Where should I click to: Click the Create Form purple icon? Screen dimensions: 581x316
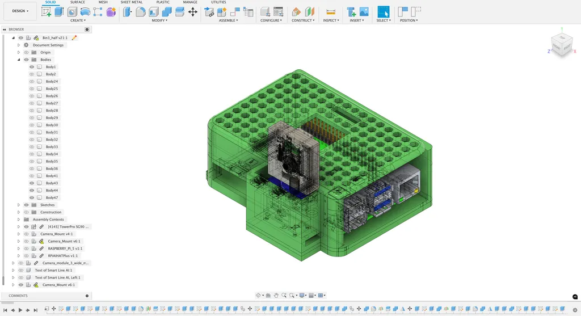tap(111, 12)
